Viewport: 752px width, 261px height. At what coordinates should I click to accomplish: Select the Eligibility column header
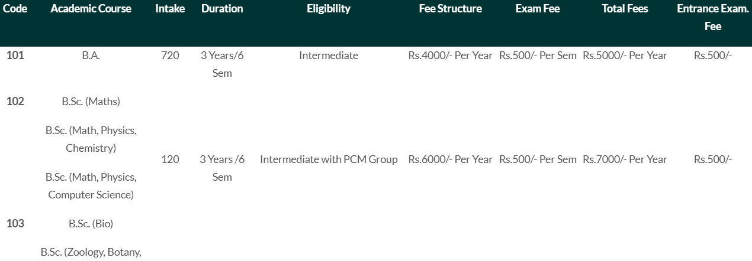point(329,9)
